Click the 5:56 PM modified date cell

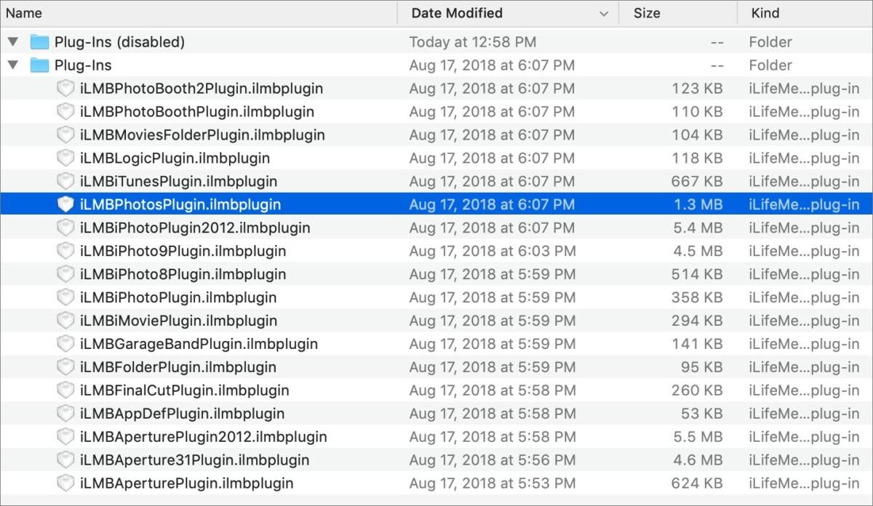coord(493,460)
